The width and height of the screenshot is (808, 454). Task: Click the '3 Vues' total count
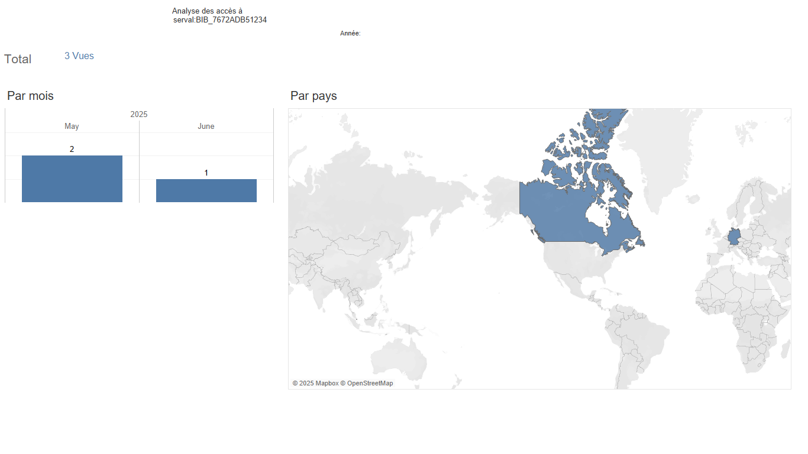point(79,56)
